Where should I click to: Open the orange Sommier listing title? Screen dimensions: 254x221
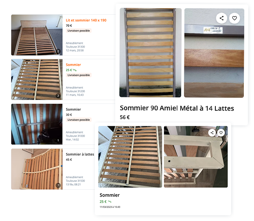coord(73,65)
